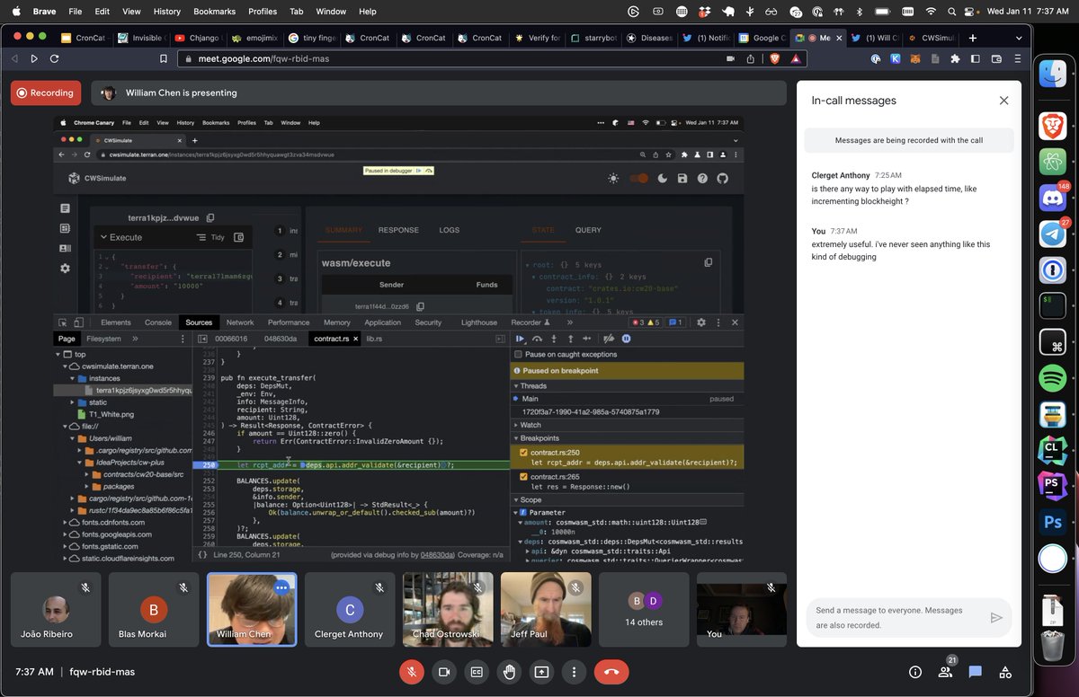Viewport: 1079px width, 697px height.
Task: Open the Brave Wallet icon in the toolbar
Action: [996, 58]
